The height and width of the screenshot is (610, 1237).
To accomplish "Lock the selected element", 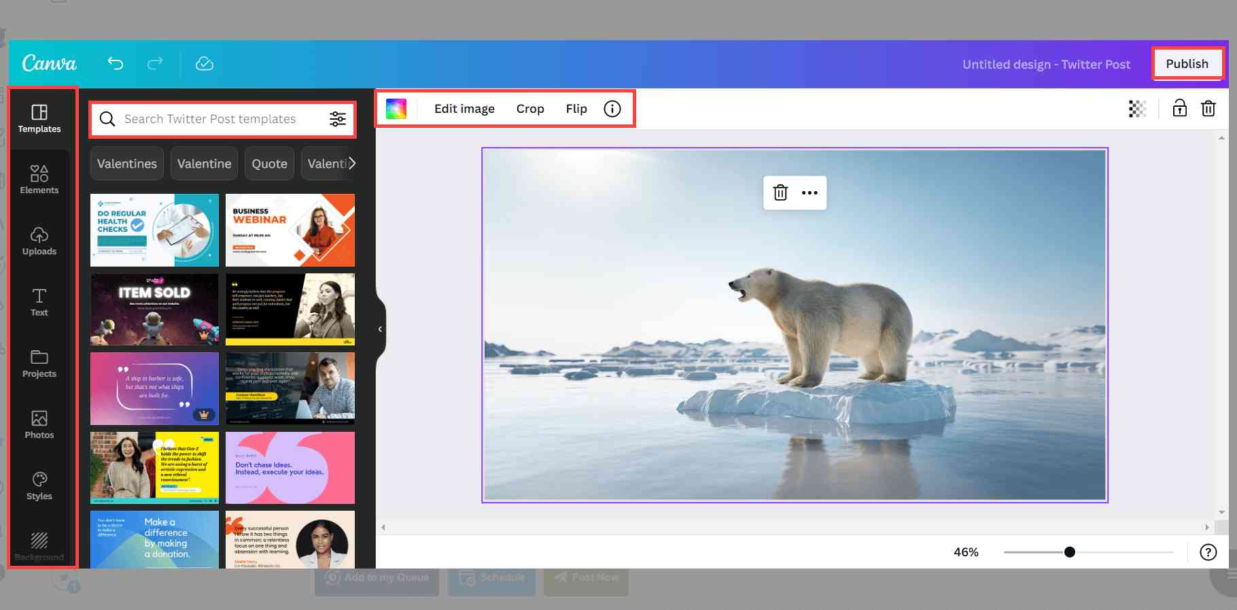I will coord(1180,108).
